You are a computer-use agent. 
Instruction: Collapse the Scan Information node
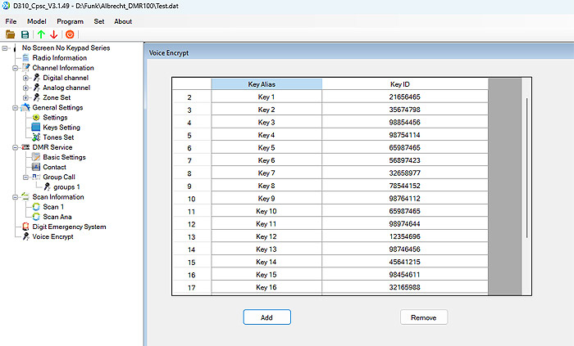(14, 197)
